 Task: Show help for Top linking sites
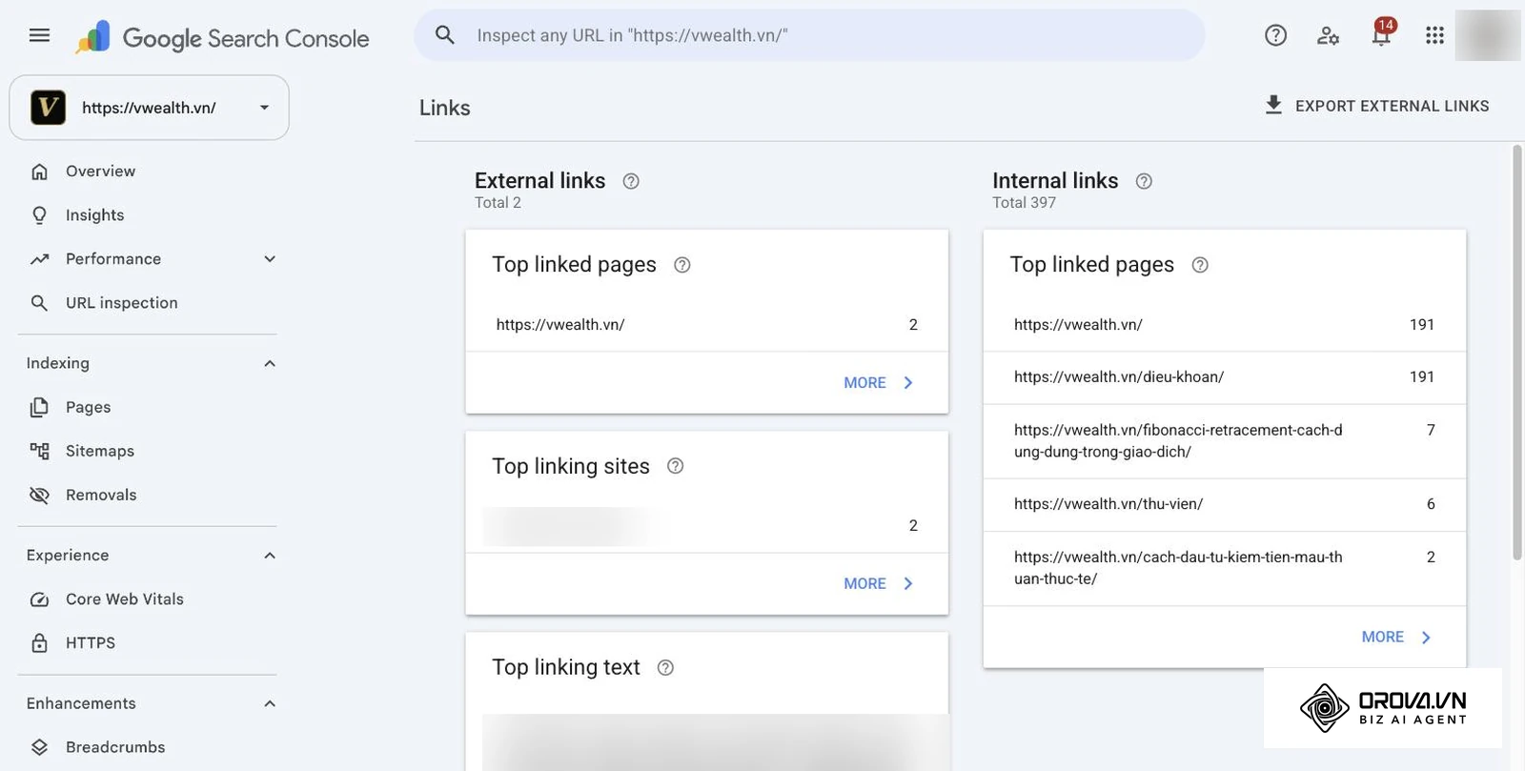[676, 466]
